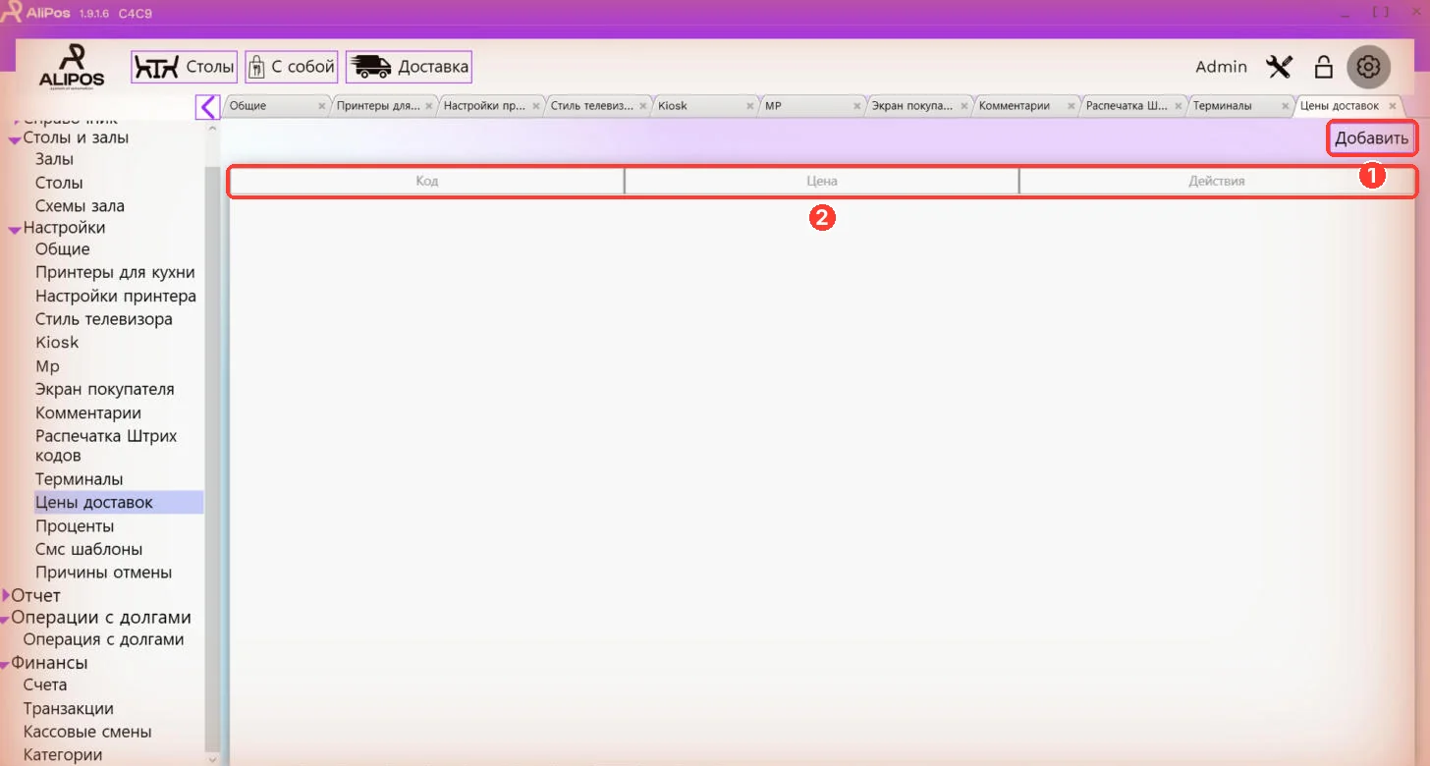Collapse sidebar with the left chevron button
This screenshot has height=766, width=1430.
(207, 106)
